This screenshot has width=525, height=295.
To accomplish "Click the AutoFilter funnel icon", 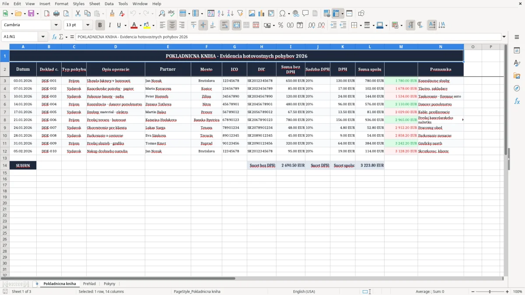I will click(x=240, y=14).
